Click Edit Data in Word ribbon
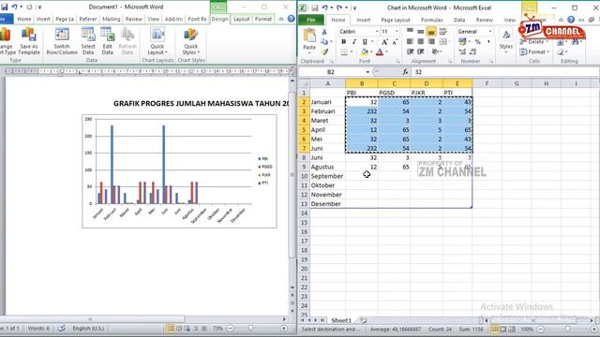600x337 pixels. click(x=108, y=41)
